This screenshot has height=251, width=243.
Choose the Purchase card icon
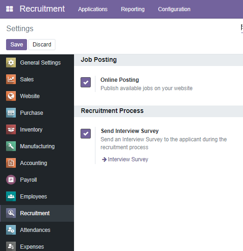[11, 112]
